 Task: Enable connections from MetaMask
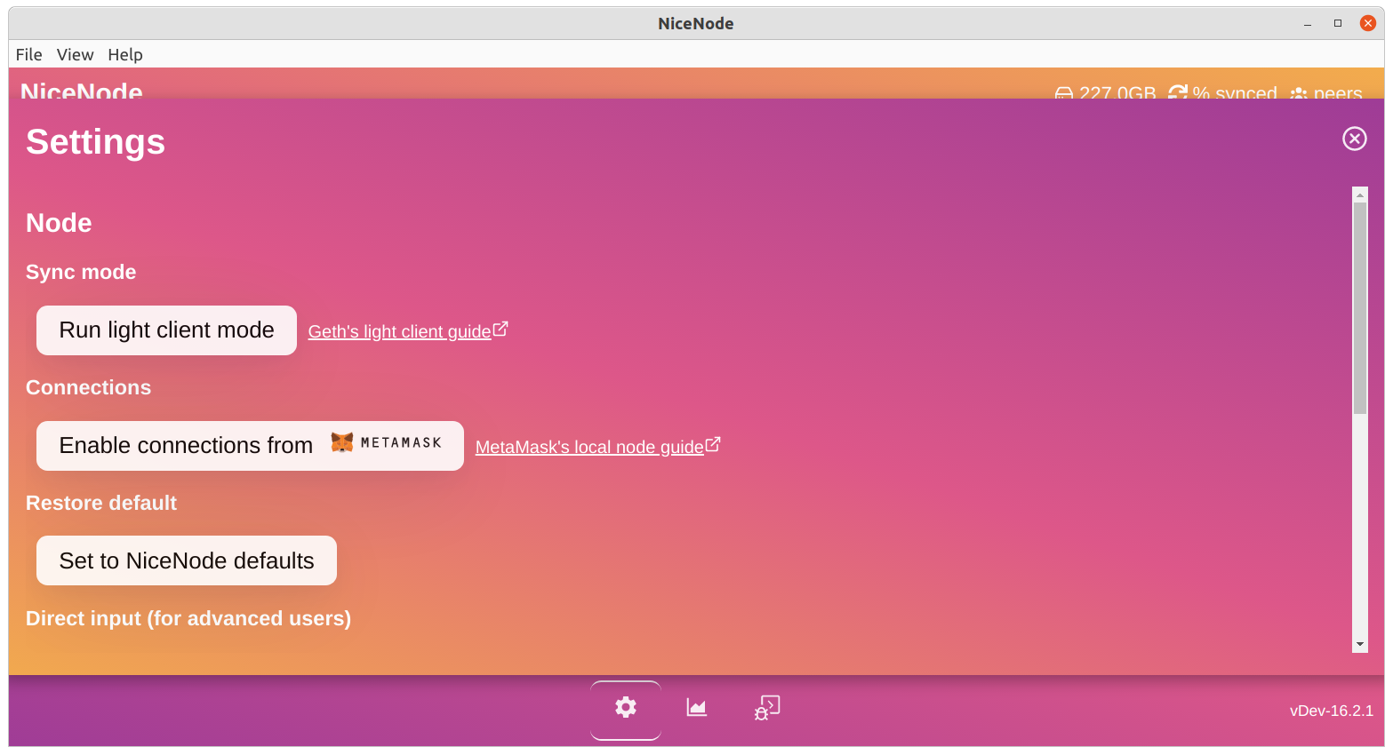tap(250, 446)
